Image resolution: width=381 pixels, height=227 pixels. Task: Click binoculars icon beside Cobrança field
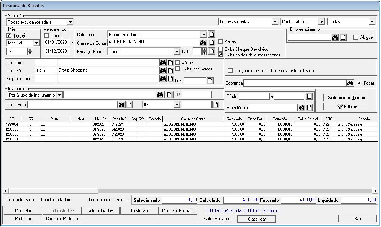click(350, 83)
